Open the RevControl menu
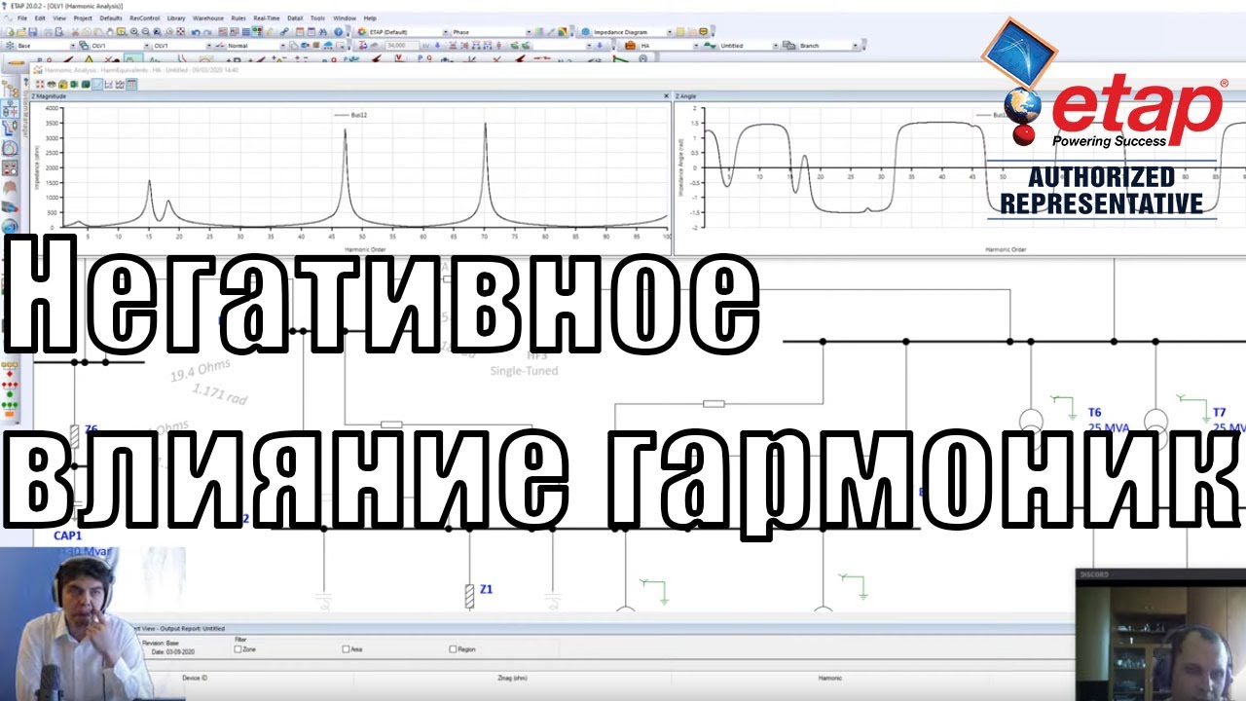The image size is (1246, 701). [x=144, y=18]
